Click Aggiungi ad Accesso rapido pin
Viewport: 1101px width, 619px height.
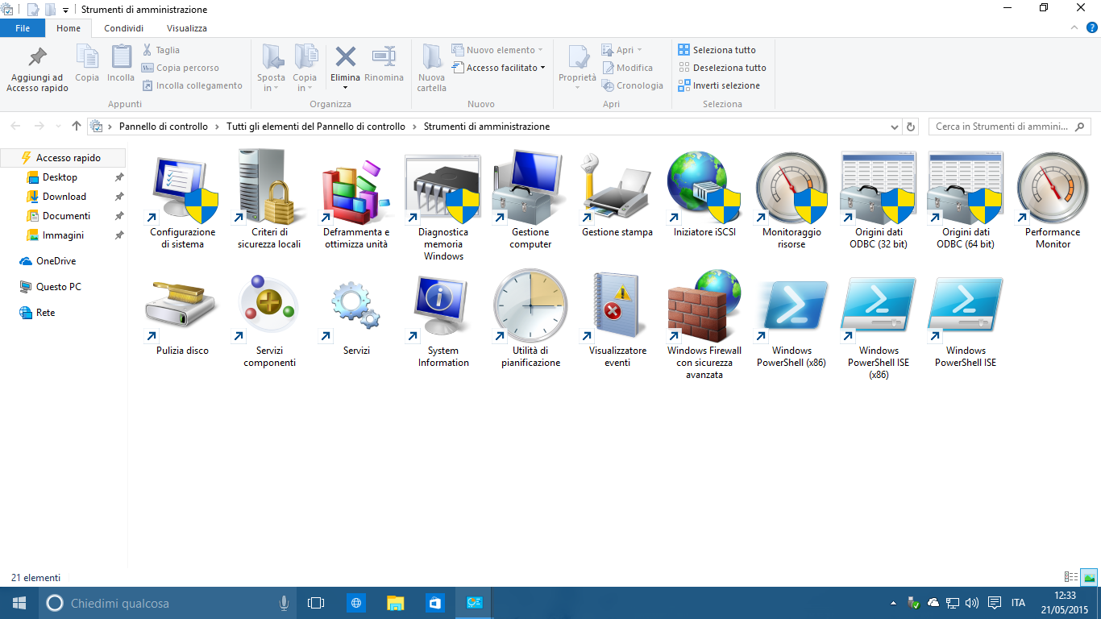point(37,69)
